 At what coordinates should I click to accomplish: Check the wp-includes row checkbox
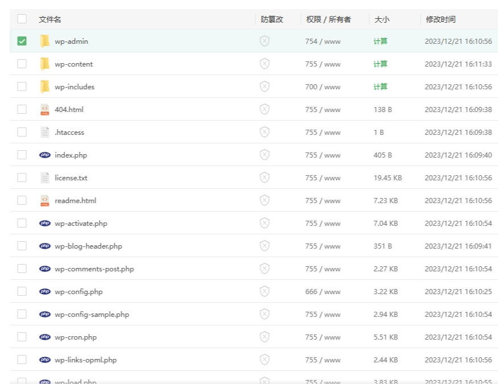pyautogui.click(x=22, y=86)
